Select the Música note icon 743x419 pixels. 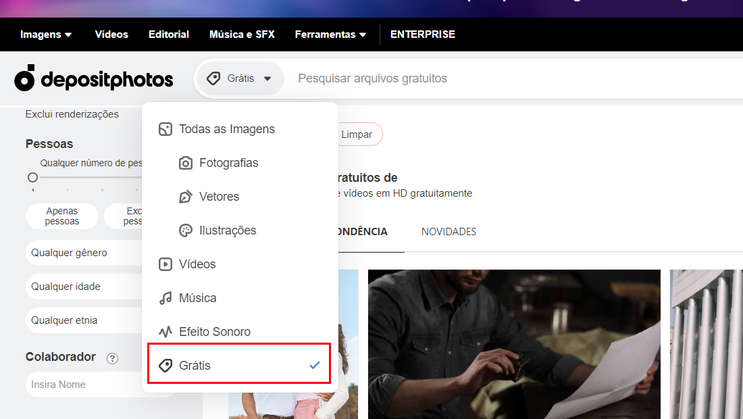point(165,297)
